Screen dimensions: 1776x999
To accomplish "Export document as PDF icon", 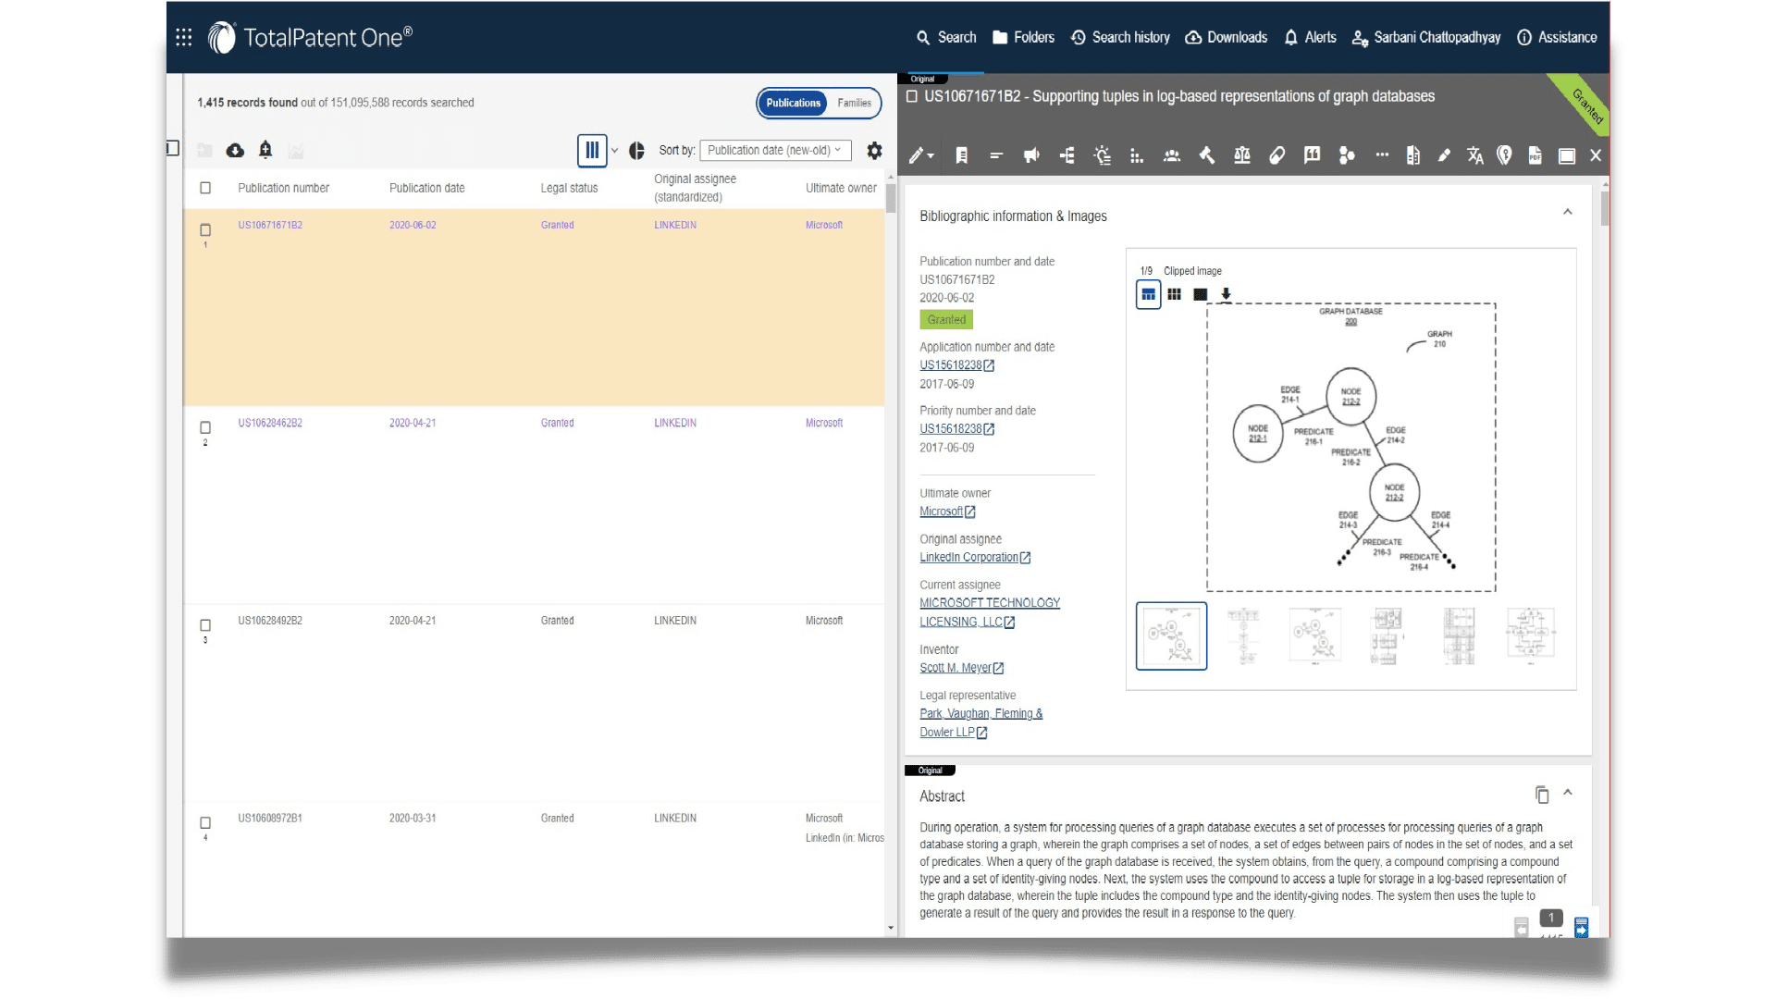I will pyautogui.click(x=1535, y=155).
